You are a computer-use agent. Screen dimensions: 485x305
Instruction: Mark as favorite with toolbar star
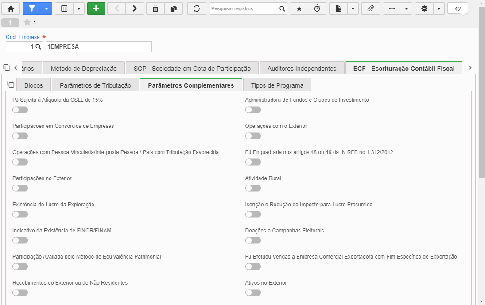coord(299,8)
